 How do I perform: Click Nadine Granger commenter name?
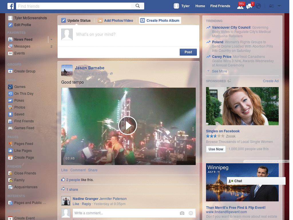click(85, 199)
